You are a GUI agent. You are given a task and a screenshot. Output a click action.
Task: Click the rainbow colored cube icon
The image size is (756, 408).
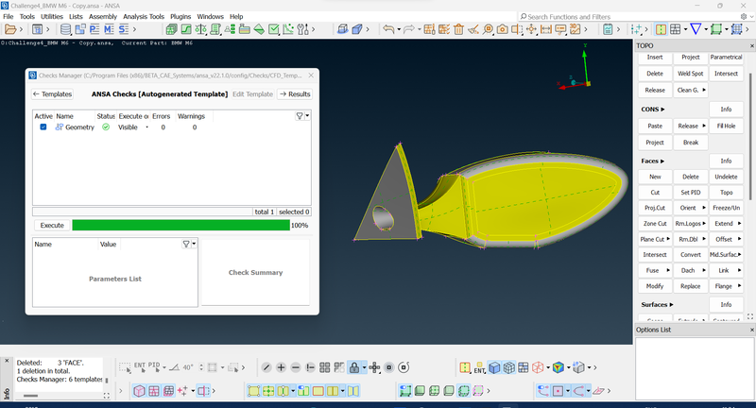coord(558,367)
